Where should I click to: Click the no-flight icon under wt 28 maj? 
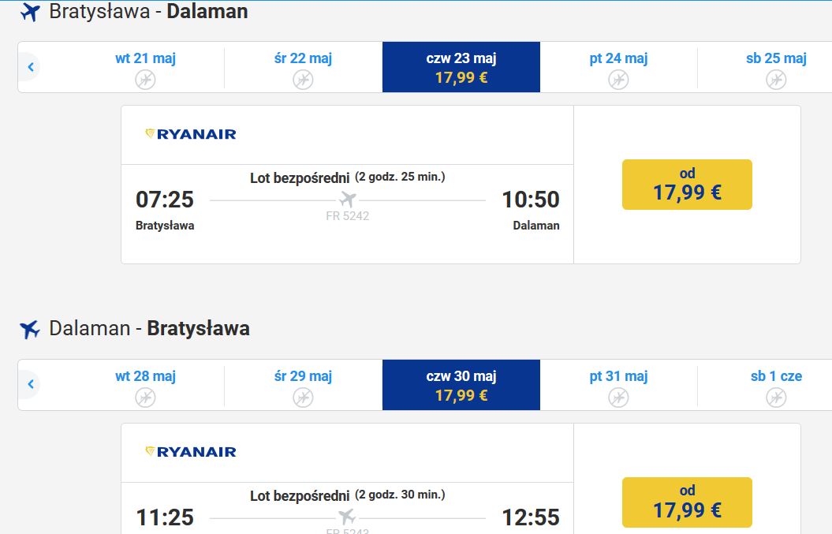click(145, 397)
